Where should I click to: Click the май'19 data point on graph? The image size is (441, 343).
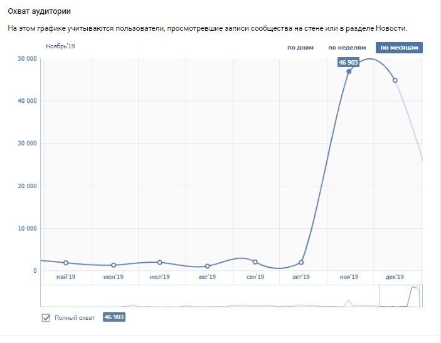tap(66, 263)
